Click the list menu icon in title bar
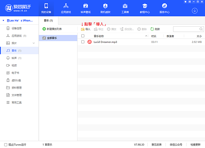Image resolution: width=205 pixels, height=148 pixels. click(190, 2)
